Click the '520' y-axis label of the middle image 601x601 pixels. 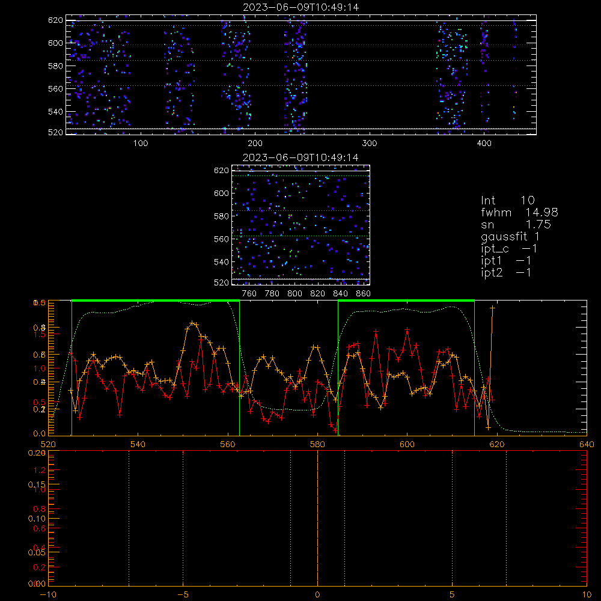coord(222,282)
